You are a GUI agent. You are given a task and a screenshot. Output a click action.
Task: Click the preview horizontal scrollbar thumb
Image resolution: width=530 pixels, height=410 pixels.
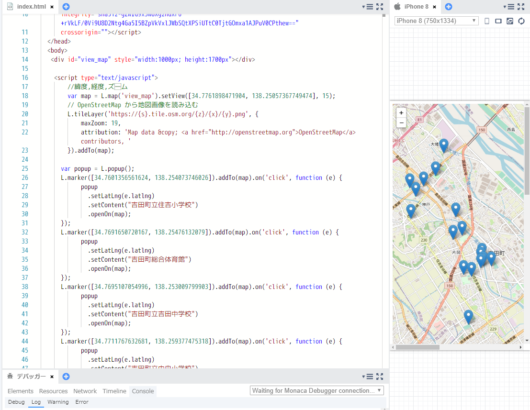(417, 347)
